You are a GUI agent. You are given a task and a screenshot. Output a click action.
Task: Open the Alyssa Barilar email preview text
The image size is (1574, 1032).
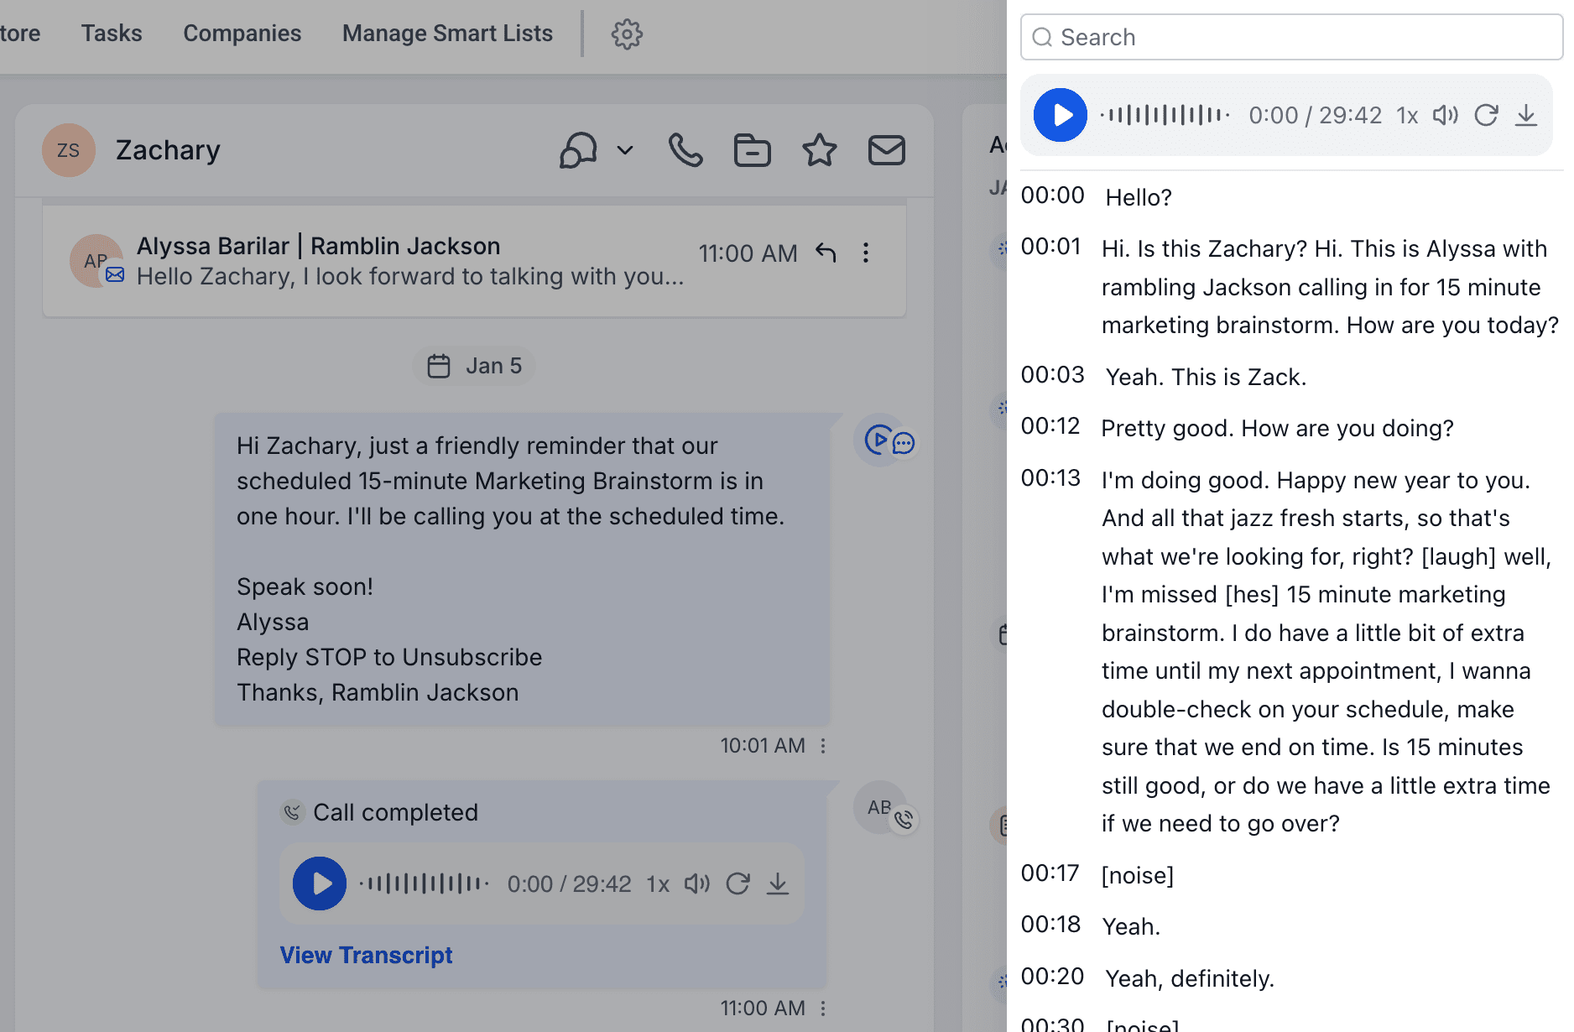pos(410,276)
